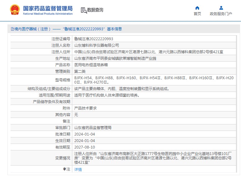Click the 生产地址 row label
Viewport: 241px width, 177px height.
[x=63, y=58]
